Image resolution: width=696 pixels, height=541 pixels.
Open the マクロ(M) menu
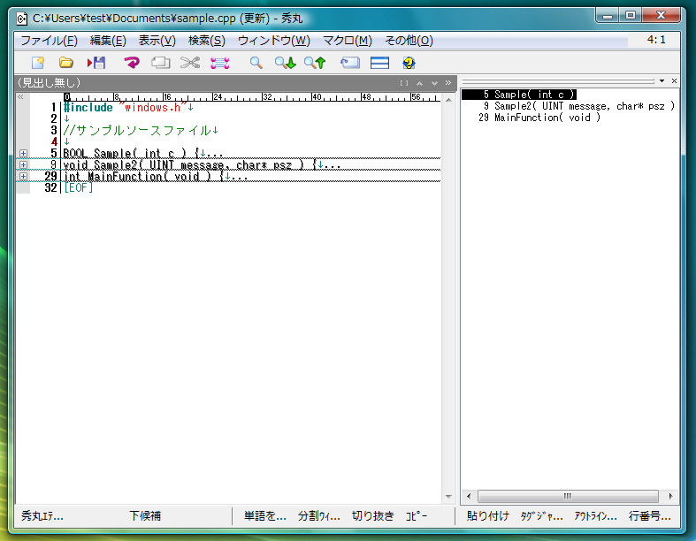347,41
